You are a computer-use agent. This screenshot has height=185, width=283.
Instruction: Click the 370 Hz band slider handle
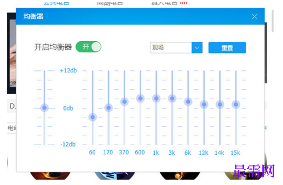124,102
